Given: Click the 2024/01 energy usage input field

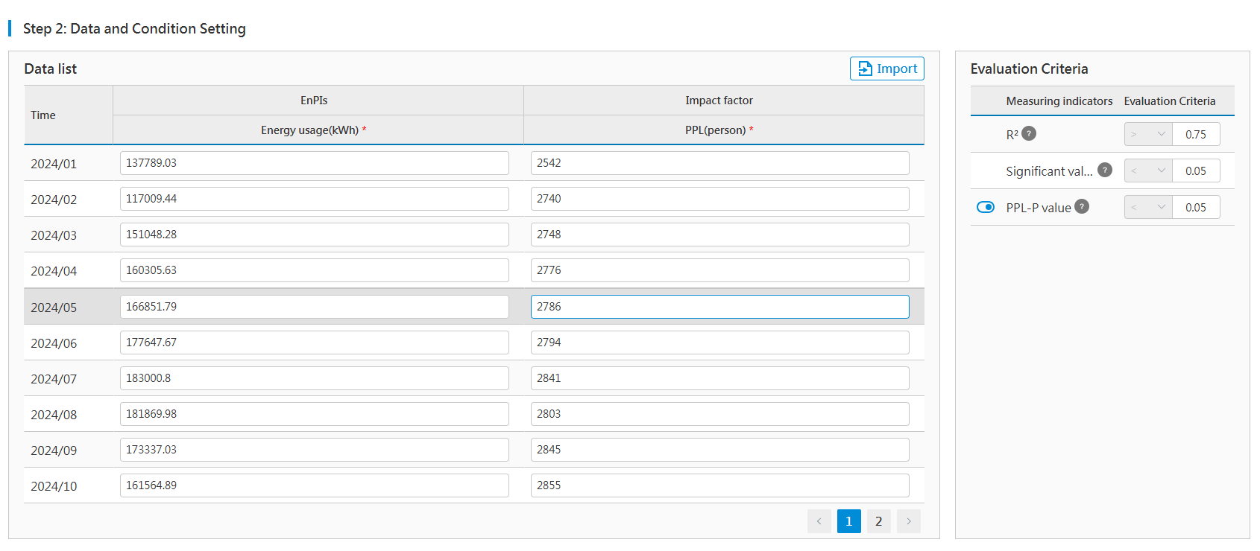Looking at the screenshot, I should [x=314, y=163].
